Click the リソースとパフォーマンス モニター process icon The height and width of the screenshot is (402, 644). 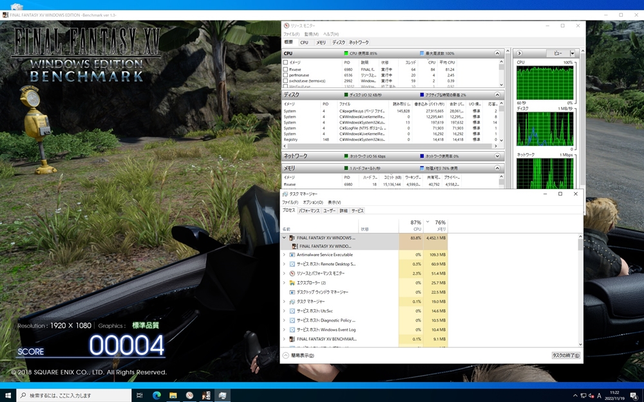292,273
